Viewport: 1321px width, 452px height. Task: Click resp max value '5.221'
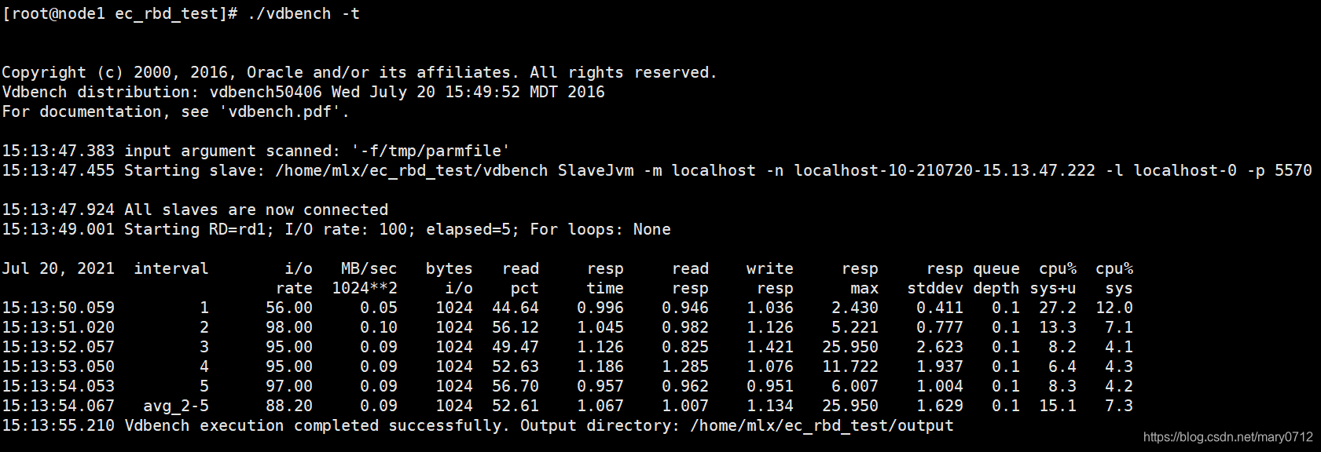[x=855, y=327]
